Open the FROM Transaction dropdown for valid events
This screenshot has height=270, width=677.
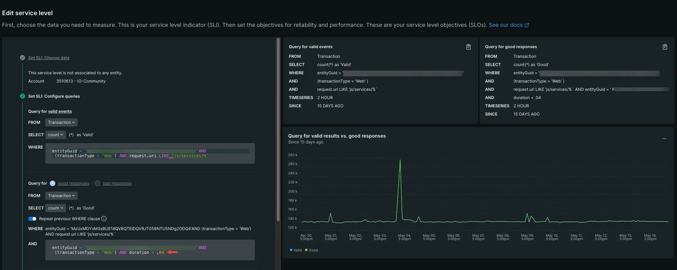[61, 122]
